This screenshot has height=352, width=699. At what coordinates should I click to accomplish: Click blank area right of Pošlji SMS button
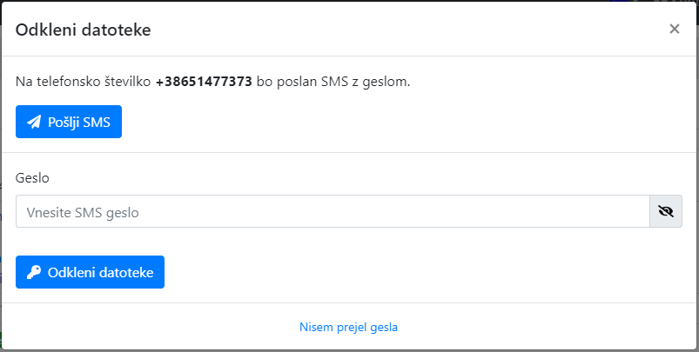(x=392, y=123)
